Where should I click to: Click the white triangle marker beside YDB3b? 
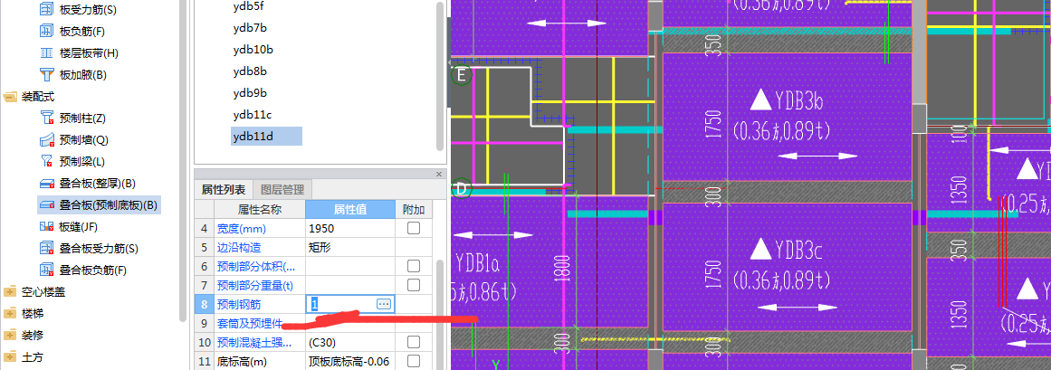coord(760,100)
